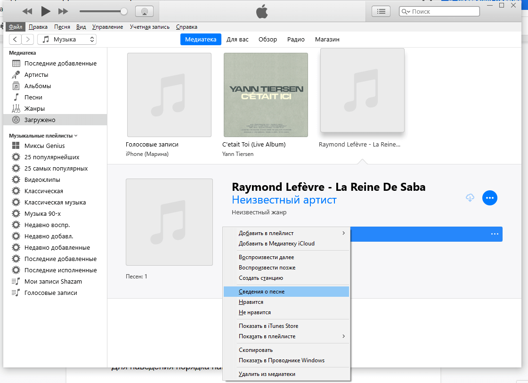Image resolution: width=528 pixels, height=383 pixels.
Task: Open the Вид menu
Action: point(81,27)
